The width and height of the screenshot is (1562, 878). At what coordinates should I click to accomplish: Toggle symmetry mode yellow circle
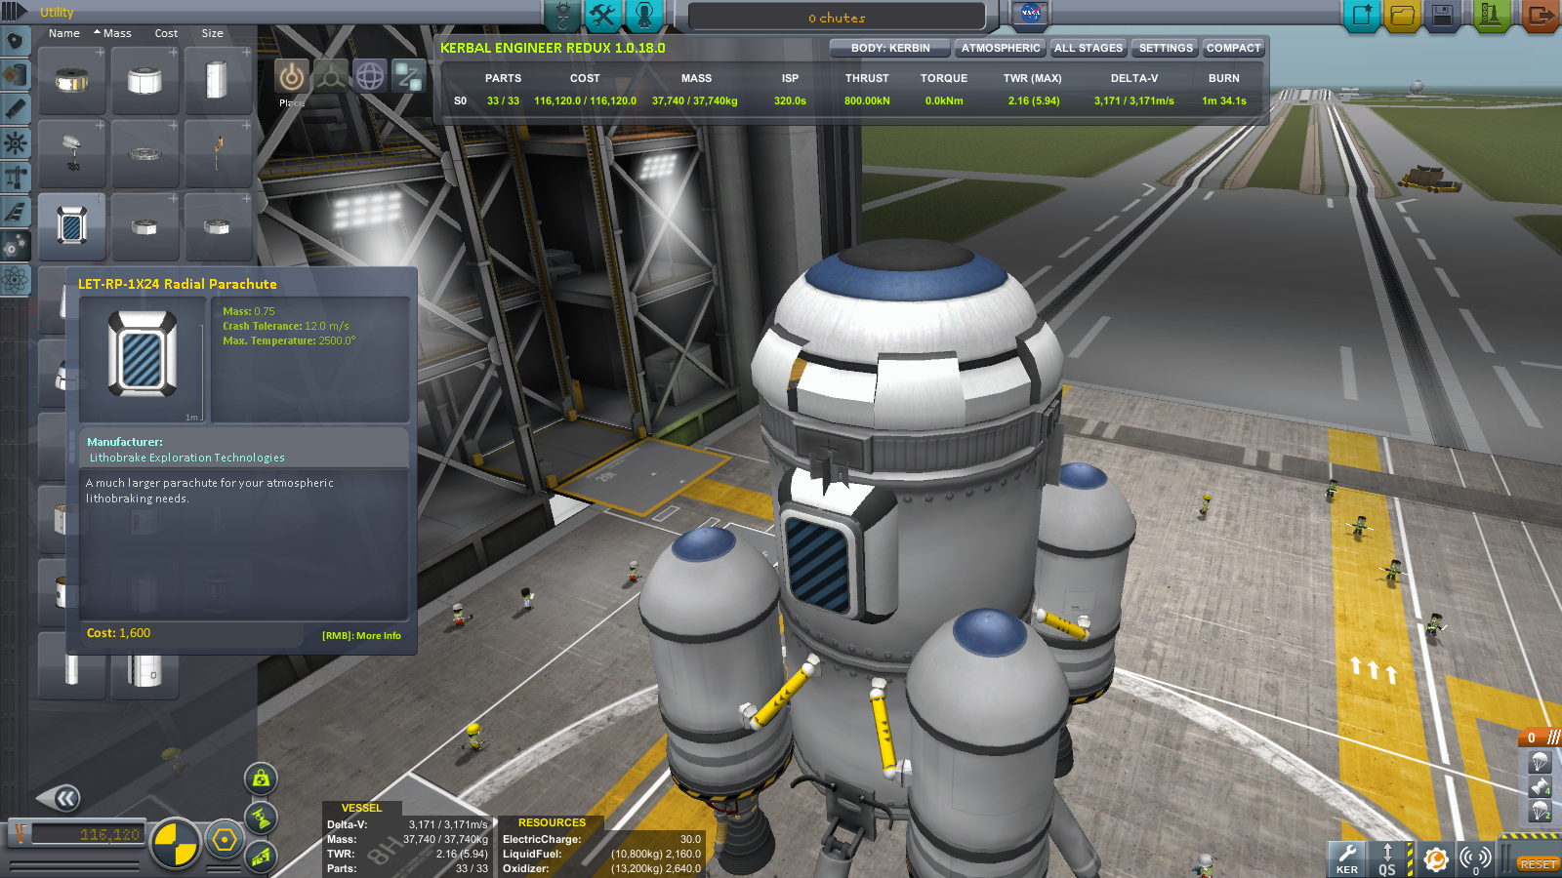pos(176,843)
